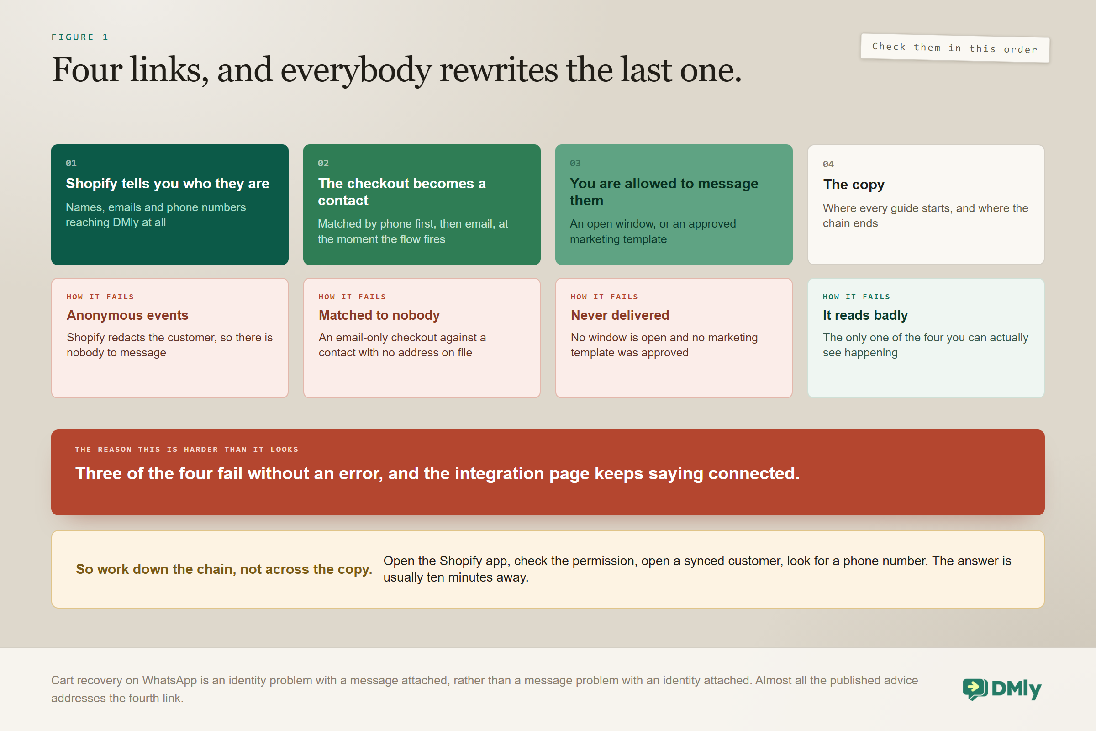The height and width of the screenshot is (731, 1096).
Task: Click 'Matched to nobody' failure heading
Action: click(x=379, y=316)
